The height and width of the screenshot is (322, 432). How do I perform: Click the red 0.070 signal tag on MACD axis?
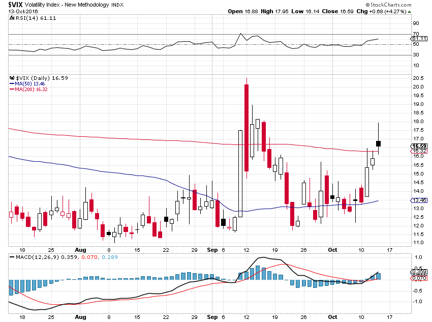coord(419,278)
